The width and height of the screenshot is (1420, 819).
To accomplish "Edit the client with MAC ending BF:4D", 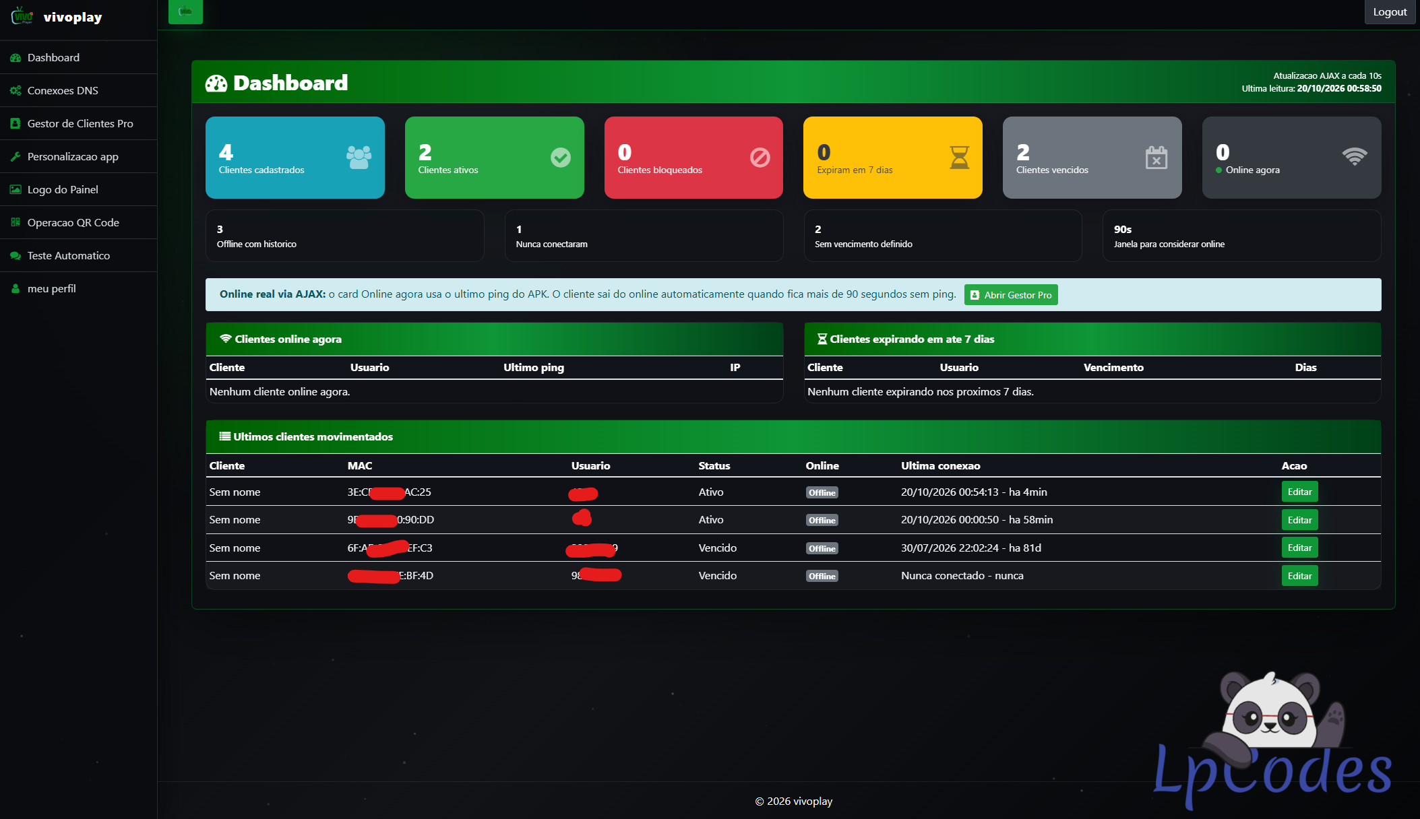I will tap(1299, 576).
